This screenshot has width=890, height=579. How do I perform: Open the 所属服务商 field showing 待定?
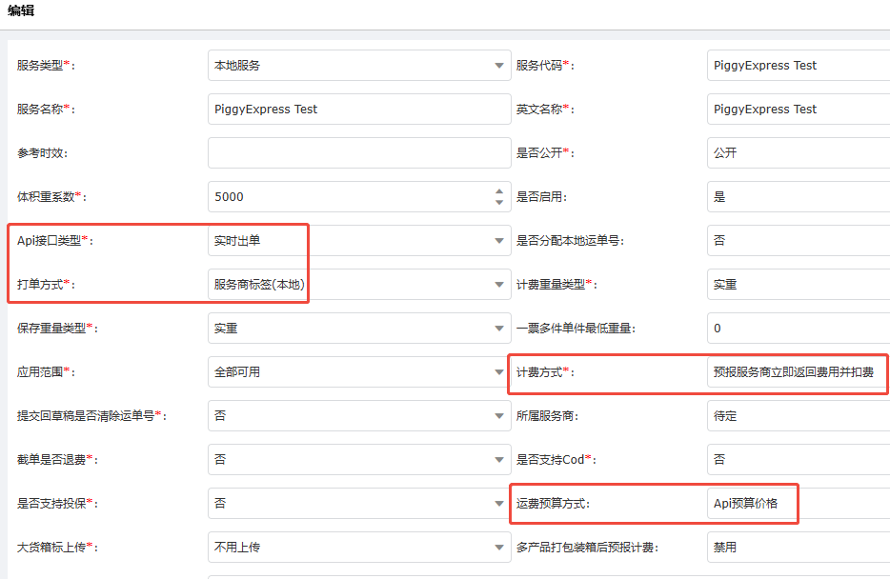click(798, 416)
